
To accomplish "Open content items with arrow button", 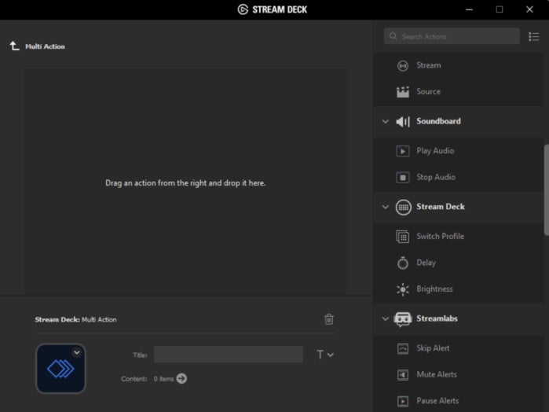I will tap(181, 378).
